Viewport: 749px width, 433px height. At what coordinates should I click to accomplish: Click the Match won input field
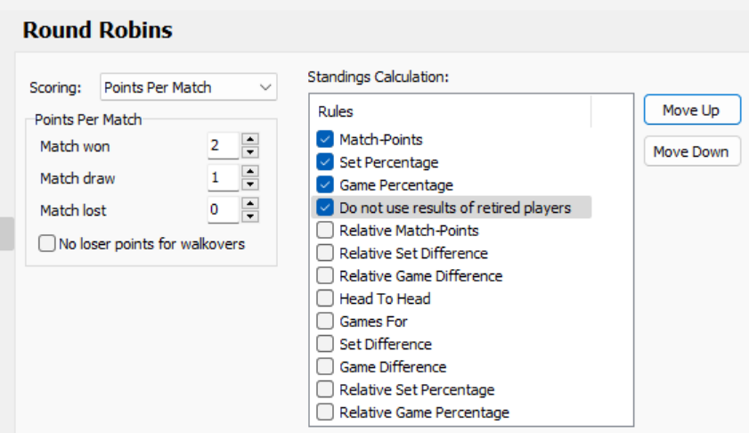223,146
